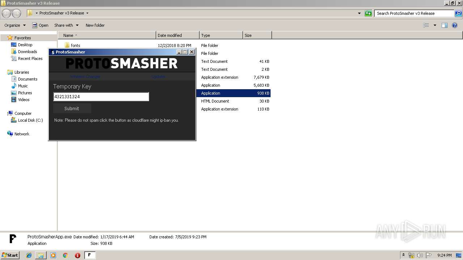Click New folder in toolbar
Image resolution: width=463 pixels, height=260 pixels.
tap(95, 25)
